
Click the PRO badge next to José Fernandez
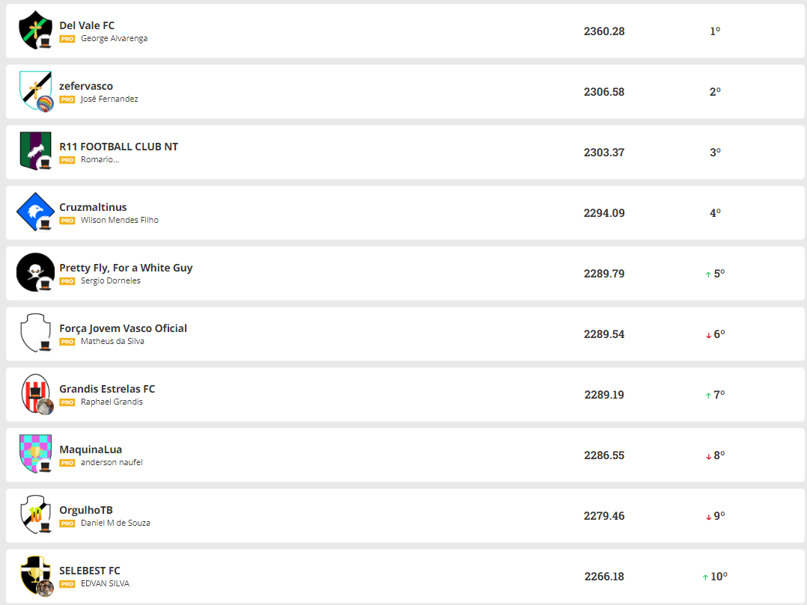[67, 99]
